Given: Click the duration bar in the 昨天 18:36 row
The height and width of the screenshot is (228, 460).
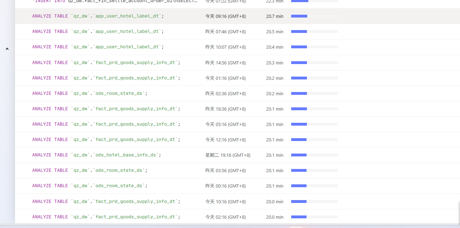Looking at the screenshot, I should tap(314, 109).
